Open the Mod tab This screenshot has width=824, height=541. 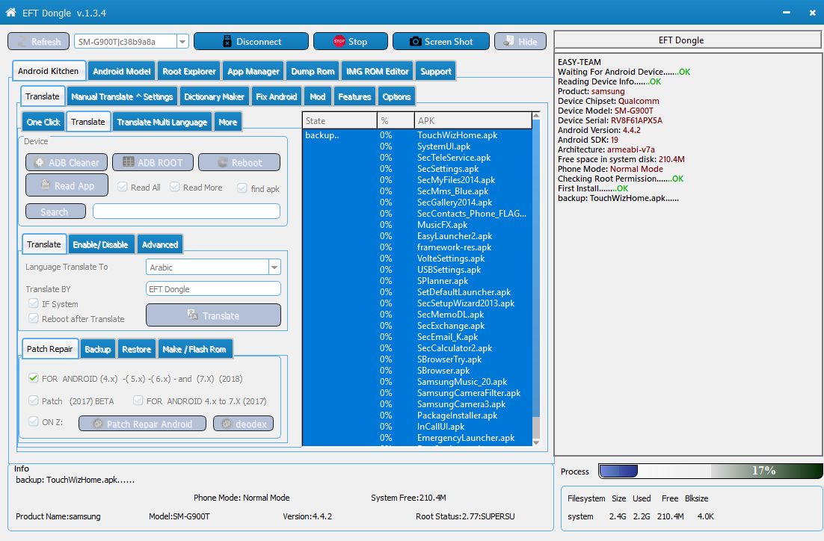[x=317, y=96]
